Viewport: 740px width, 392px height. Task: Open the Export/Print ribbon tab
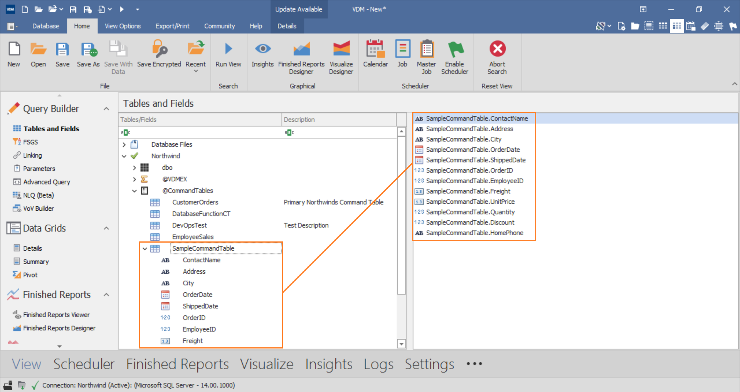click(172, 26)
